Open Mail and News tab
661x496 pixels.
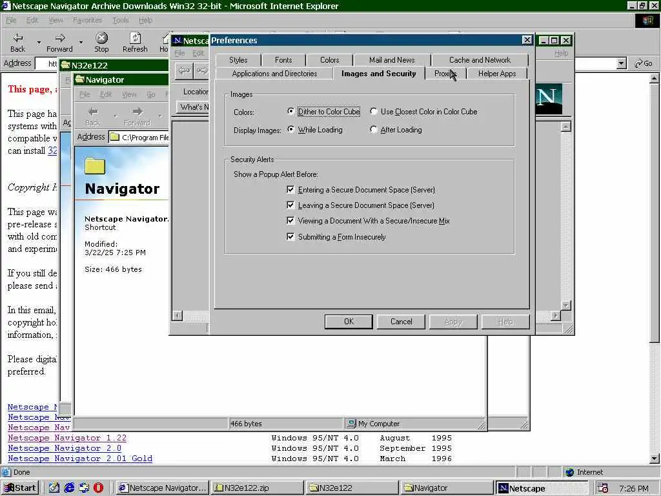coord(392,60)
